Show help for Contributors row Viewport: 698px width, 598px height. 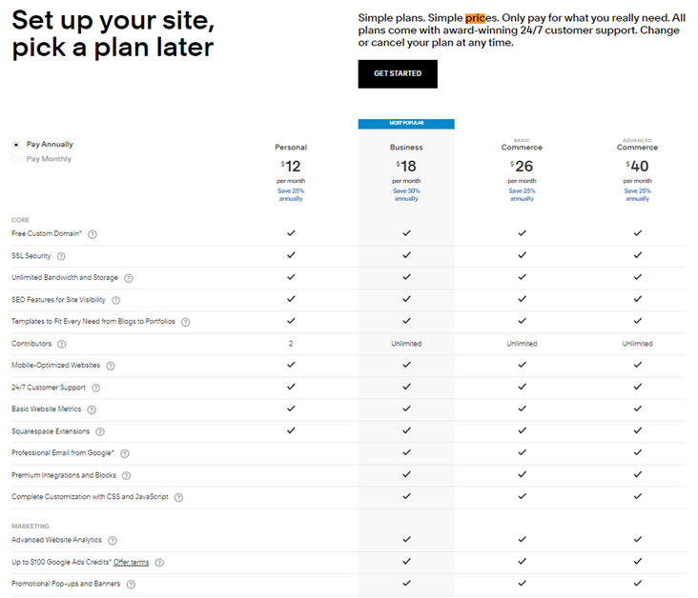coord(61,344)
